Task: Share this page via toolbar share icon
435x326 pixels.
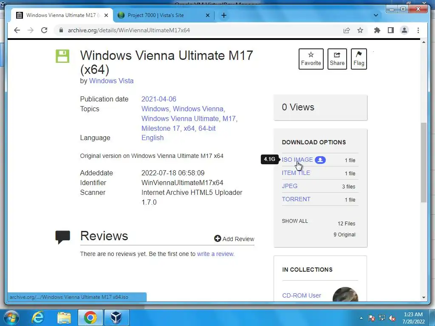Action: click(347, 30)
